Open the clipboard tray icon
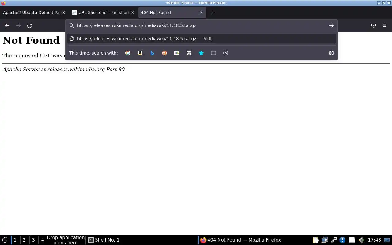This screenshot has height=245, width=392. coord(316,240)
